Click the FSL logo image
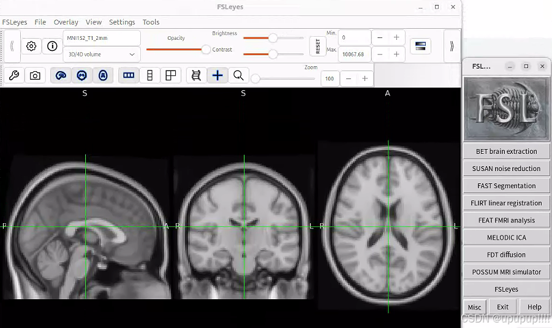The width and height of the screenshot is (552, 328). 506,109
